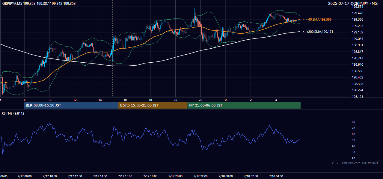383x179 pixels.
Task: Click price level 198.951 on axis
Action: point(358,45)
